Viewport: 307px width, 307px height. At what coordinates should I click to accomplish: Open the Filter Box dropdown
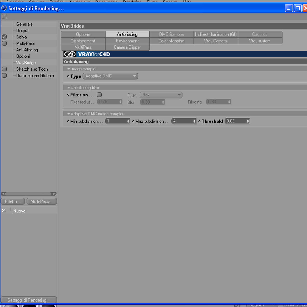(161, 95)
